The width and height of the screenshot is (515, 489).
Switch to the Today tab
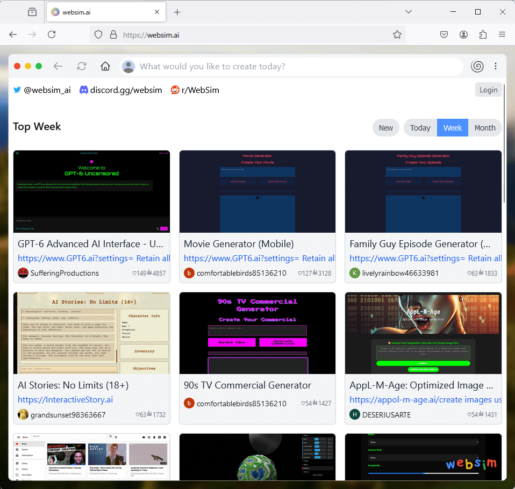[420, 128]
